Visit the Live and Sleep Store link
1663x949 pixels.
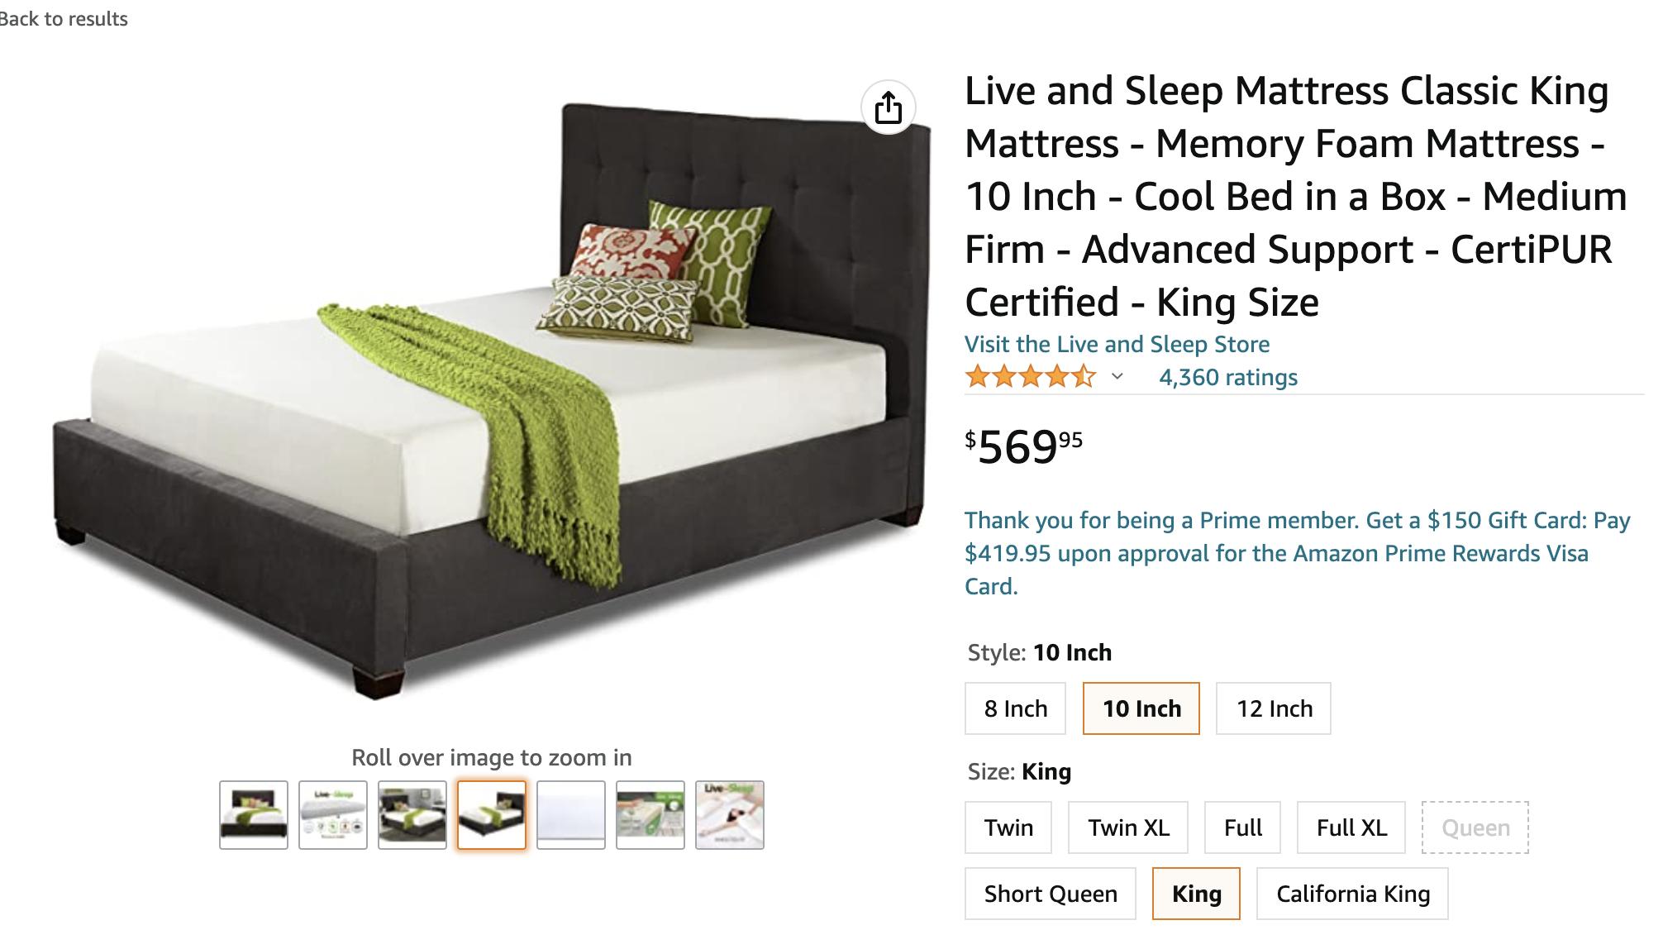1117,344
